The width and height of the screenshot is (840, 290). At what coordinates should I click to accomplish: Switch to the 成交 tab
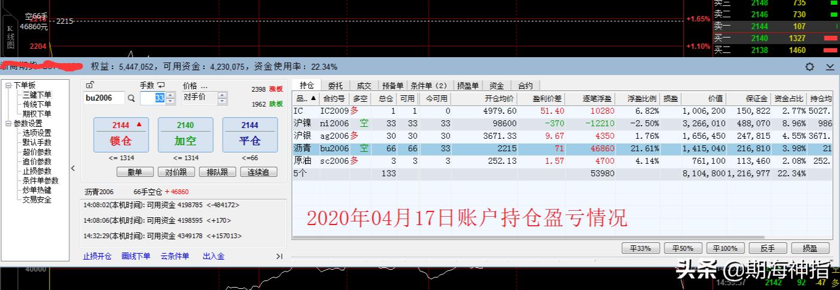364,86
